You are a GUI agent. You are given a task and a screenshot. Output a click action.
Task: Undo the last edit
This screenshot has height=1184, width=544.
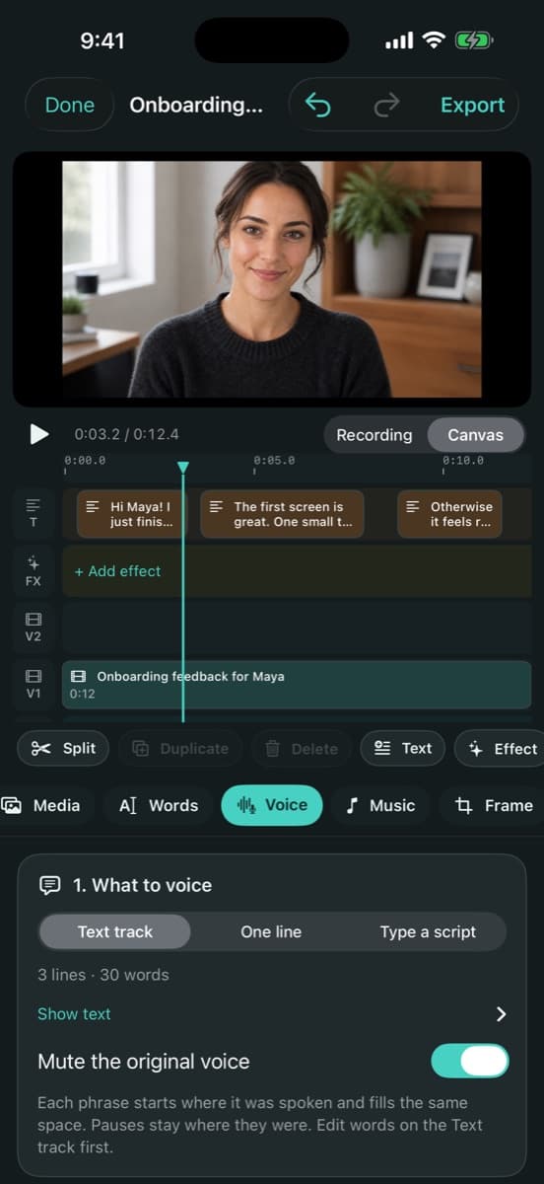318,105
